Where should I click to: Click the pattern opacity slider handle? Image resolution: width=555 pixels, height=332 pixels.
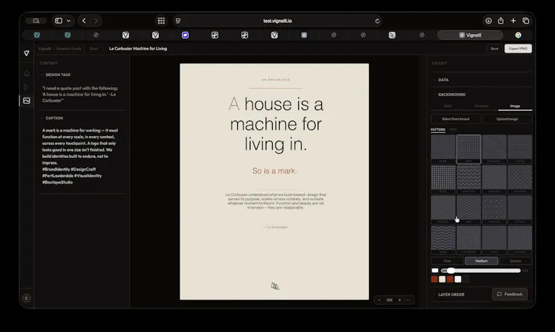pos(450,271)
